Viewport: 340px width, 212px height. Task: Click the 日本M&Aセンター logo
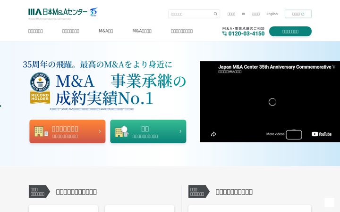pos(58,12)
